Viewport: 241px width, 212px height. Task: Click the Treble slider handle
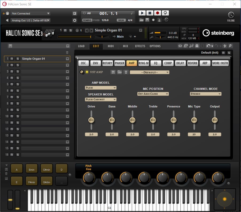click(153, 120)
